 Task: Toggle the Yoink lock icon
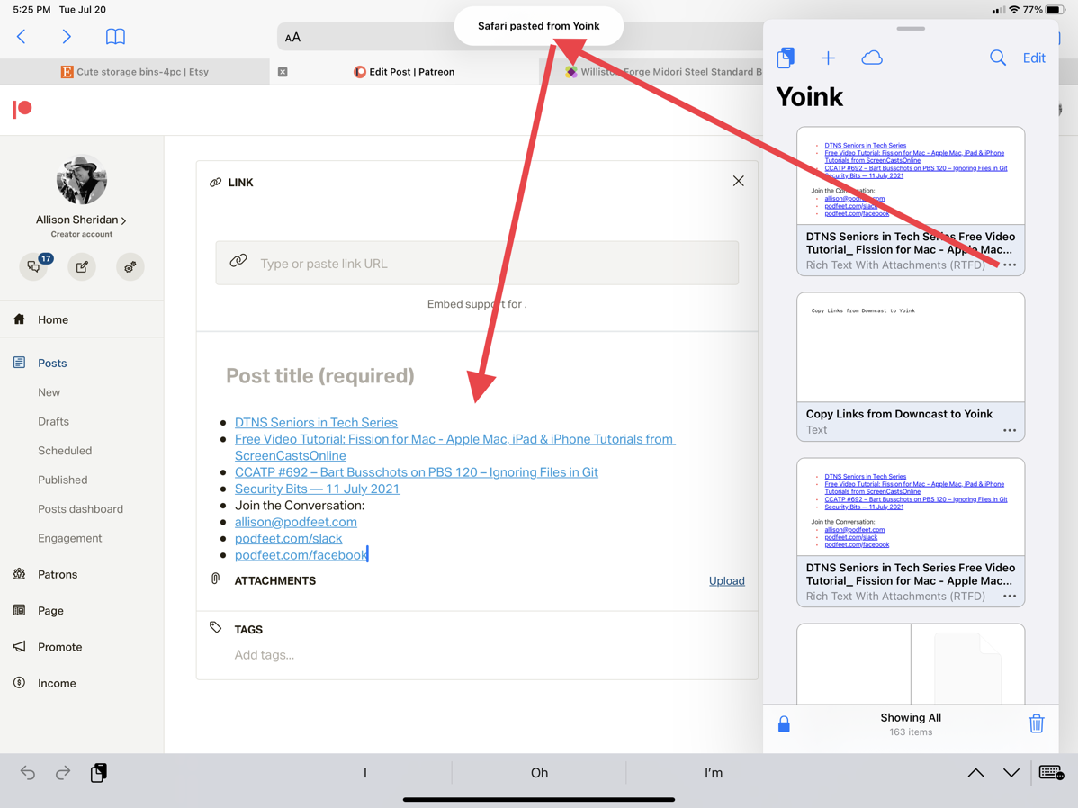point(784,724)
